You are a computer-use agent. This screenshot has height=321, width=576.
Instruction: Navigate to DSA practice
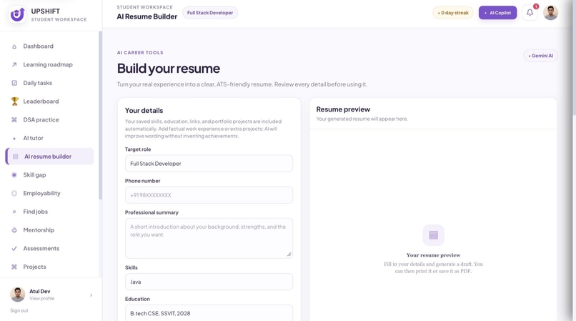point(49,120)
